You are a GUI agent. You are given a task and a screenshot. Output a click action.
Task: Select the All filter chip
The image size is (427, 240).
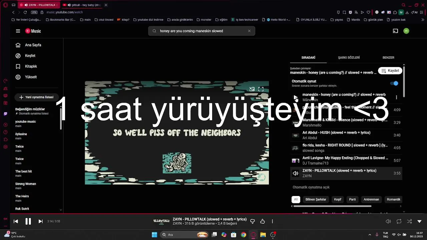[x=296, y=199]
